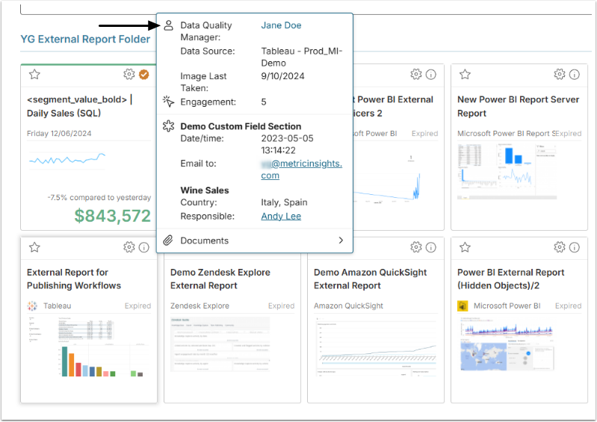The height and width of the screenshot is (422, 597).
Task: Show info for External Report for Publishing Workflows
Action: click(143, 247)
